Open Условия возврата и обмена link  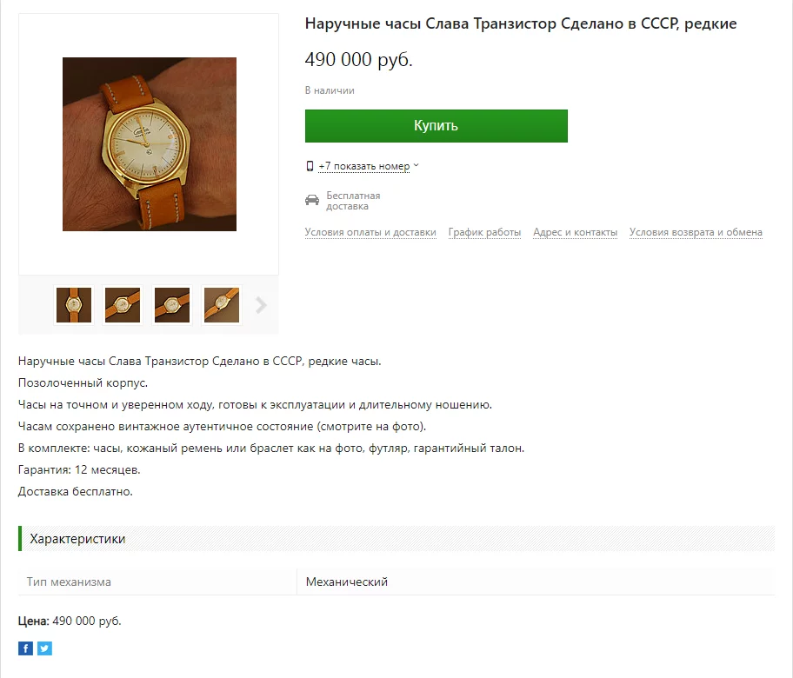(x=696, y=232)
